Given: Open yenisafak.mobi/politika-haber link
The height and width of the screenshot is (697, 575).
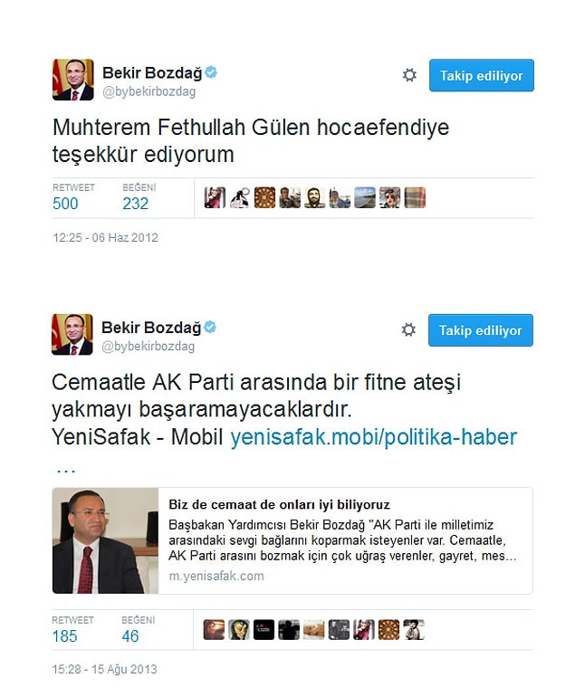Looking at the screenshot, I should [x=374, y=437].
